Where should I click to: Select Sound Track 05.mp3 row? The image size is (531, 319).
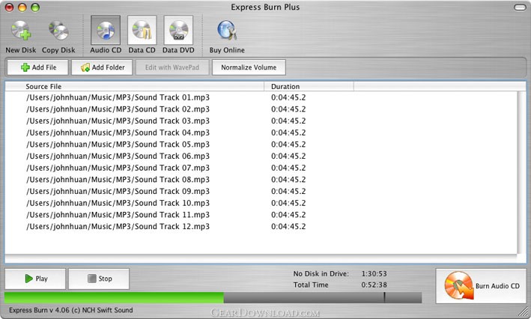(261, 145)
